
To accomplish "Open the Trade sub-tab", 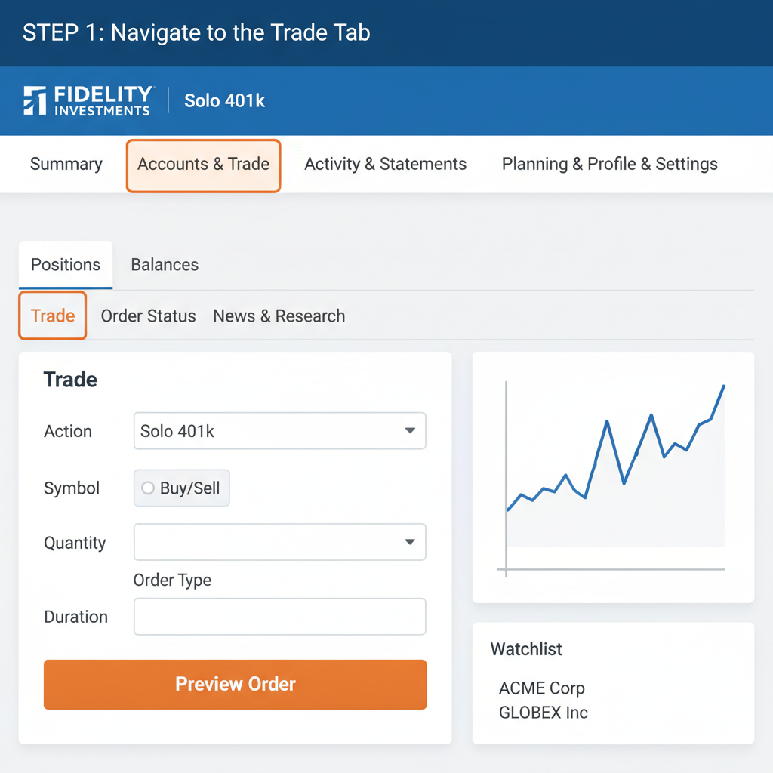I will (51, 316).
